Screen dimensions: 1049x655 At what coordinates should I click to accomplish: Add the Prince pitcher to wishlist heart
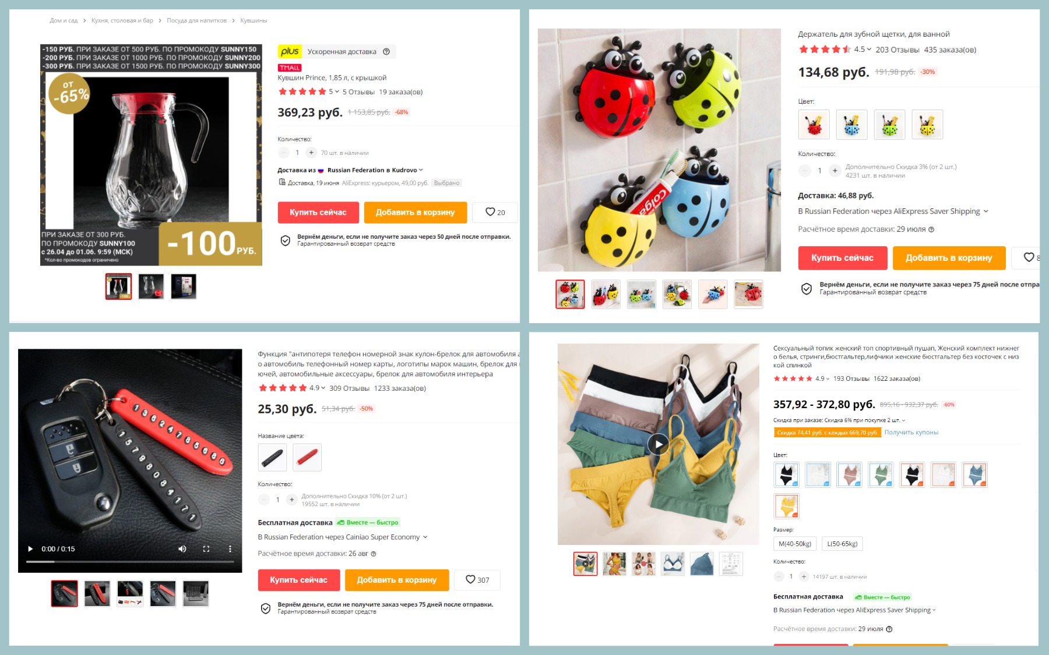point(495,213)
